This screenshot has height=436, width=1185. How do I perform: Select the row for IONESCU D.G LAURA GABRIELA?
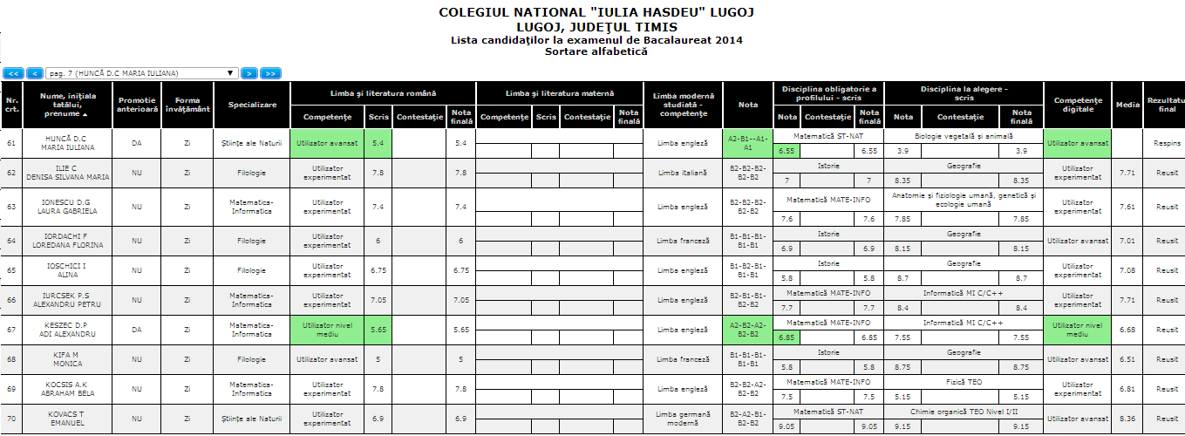click(67, 207)
